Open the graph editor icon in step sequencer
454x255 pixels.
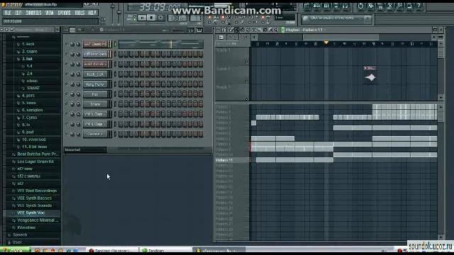pyautogui.click(x=191, y=30)
